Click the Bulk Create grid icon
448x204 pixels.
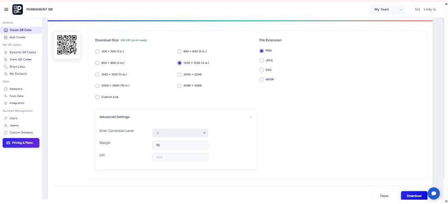(x=6, y=38)
